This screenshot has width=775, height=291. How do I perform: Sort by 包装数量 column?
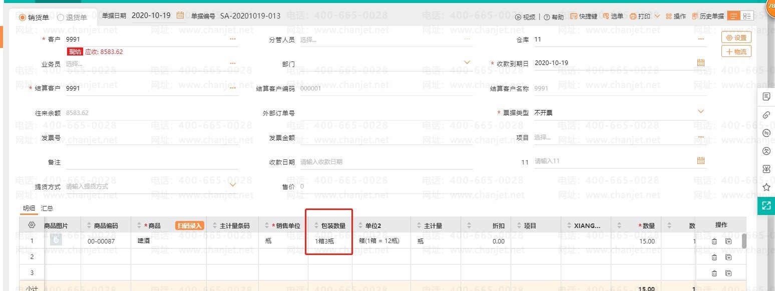[316, 226]
